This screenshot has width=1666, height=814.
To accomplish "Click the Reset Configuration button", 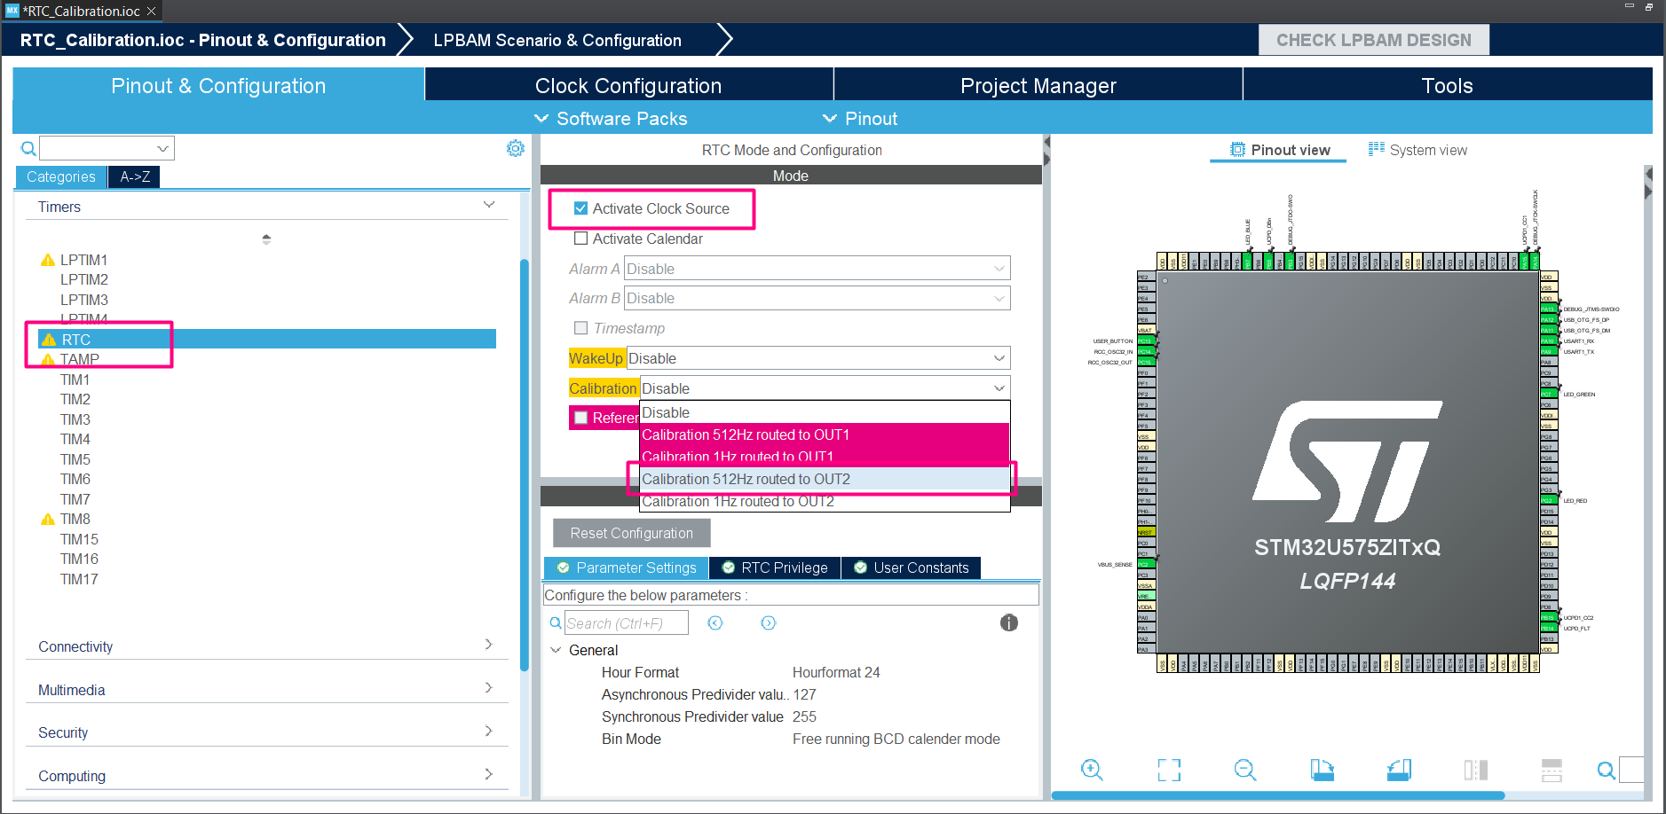I will 631,532.
